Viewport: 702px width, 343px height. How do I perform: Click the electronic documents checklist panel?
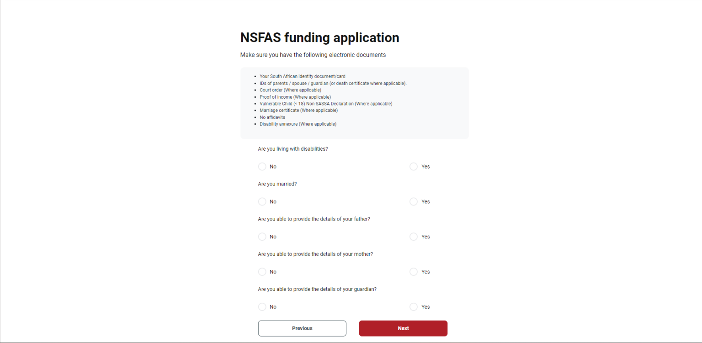coord(354,103)
